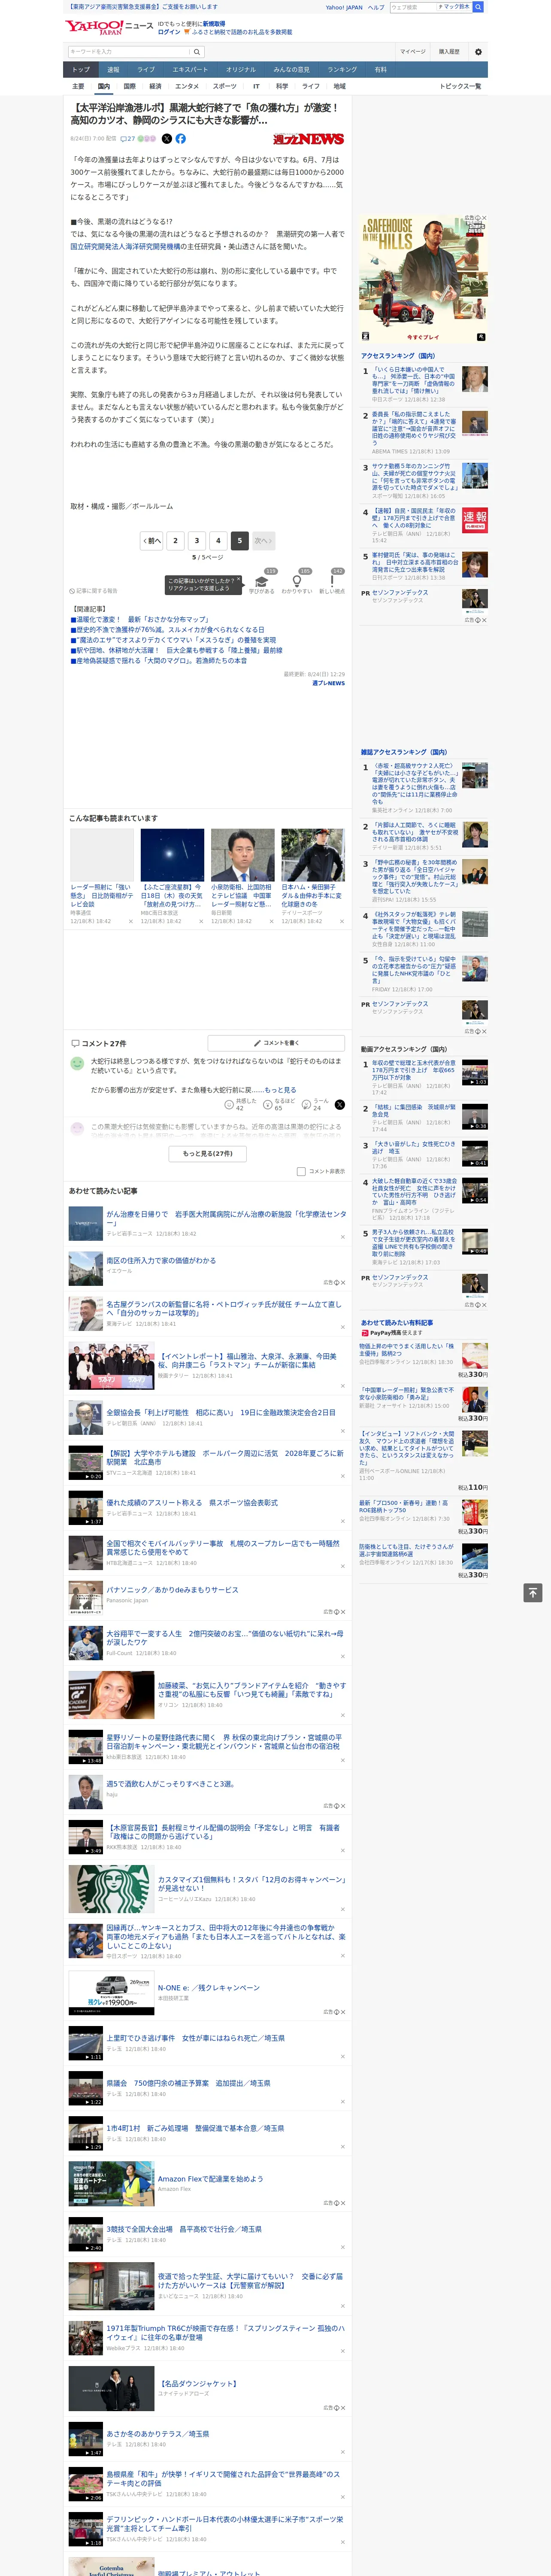The width and height of the screenshot is (551, 2576).
Task: Click the Yahoo! JAPAN News logo
Action: [x=110, y=28]
